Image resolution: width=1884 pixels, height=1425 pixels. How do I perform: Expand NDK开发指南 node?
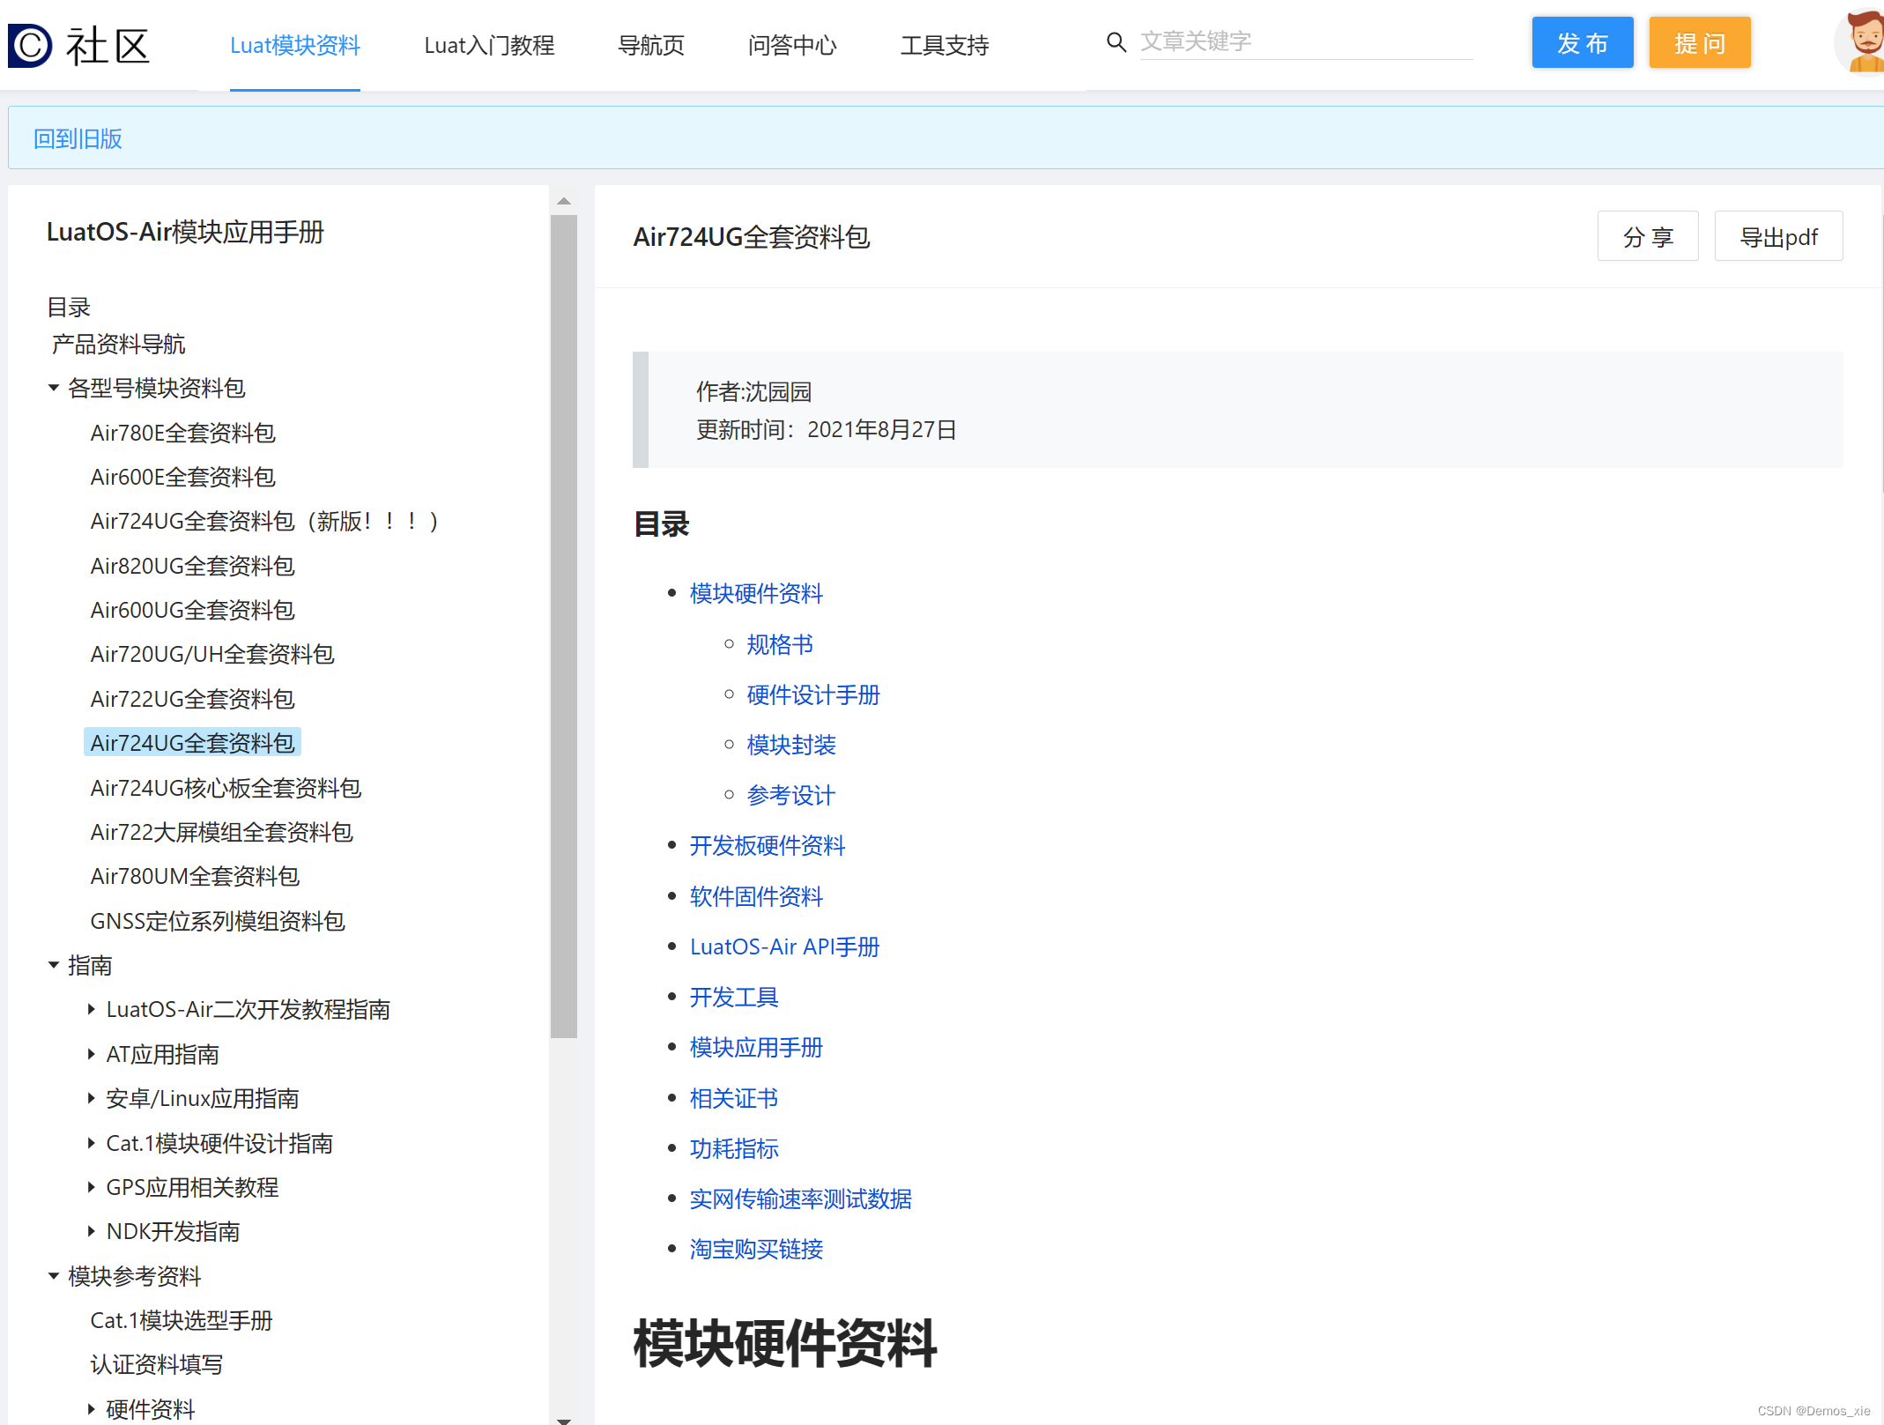tap(91, 1231)
